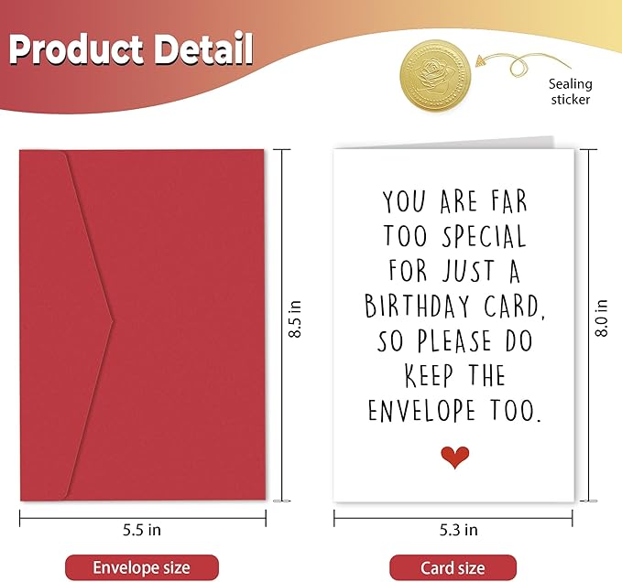The image size is (622, 582).
Task: Click the KEEP THE text line
Action: (x=454, y=376)
